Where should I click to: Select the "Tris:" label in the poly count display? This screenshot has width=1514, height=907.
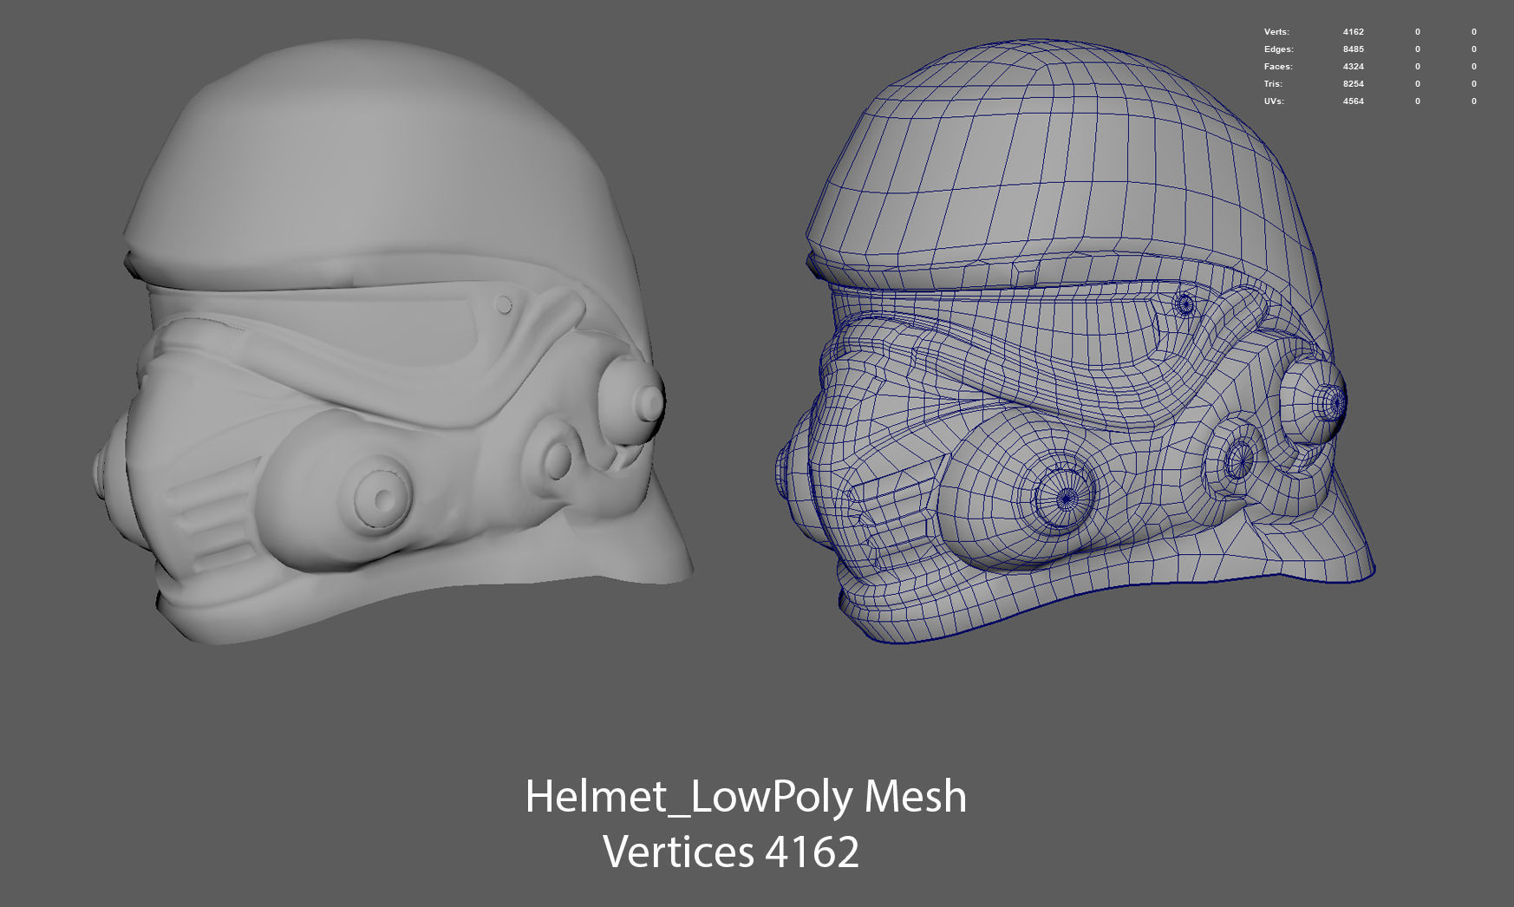click(1273, 84)
